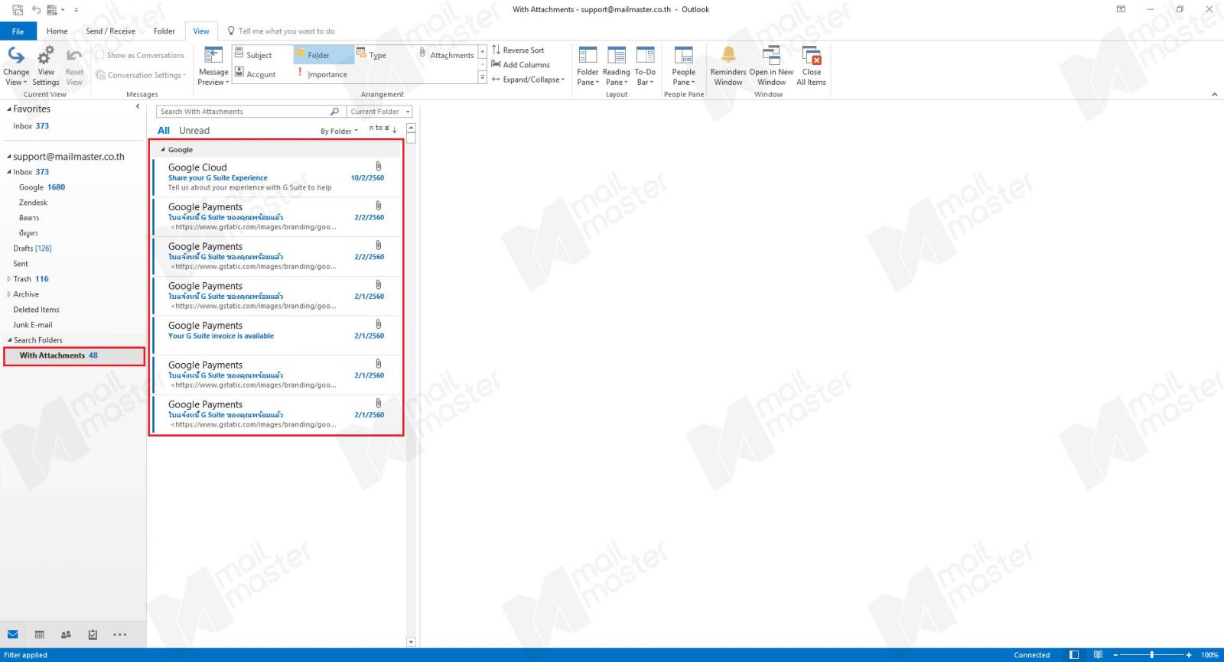Switch to the Folder ribbon tab
This screenshot has width=1224, height=662.
pos(164,31)
